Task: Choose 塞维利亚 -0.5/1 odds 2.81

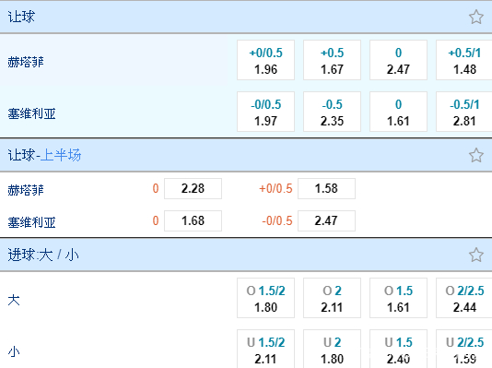Action: click(x=464, y=112)
